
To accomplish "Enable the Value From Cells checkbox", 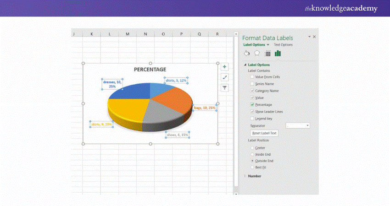I will pyautogui.click(x=252, y=77).
